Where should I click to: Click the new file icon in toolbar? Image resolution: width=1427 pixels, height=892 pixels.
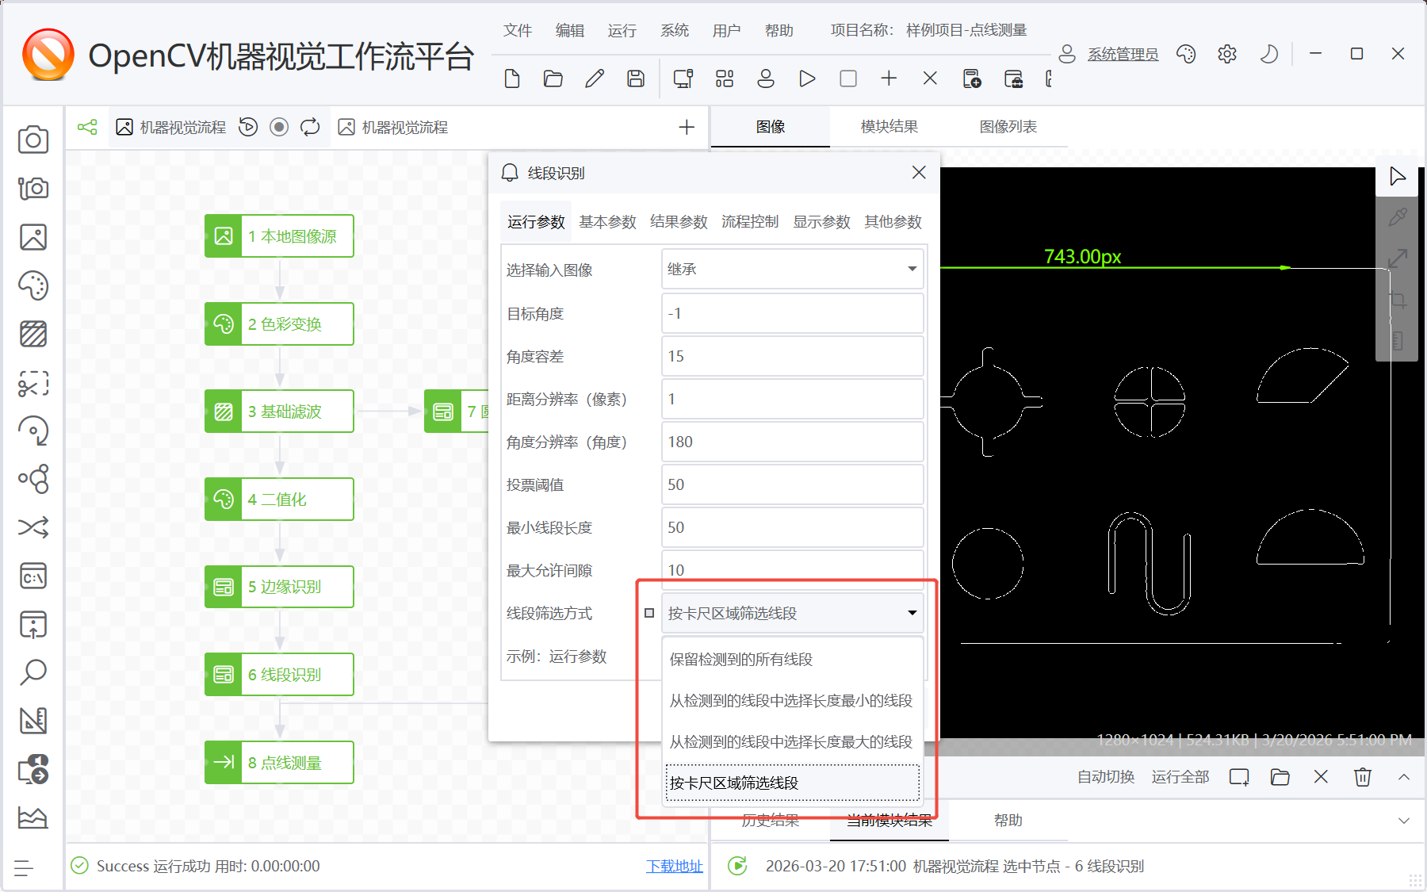point(512,78)
